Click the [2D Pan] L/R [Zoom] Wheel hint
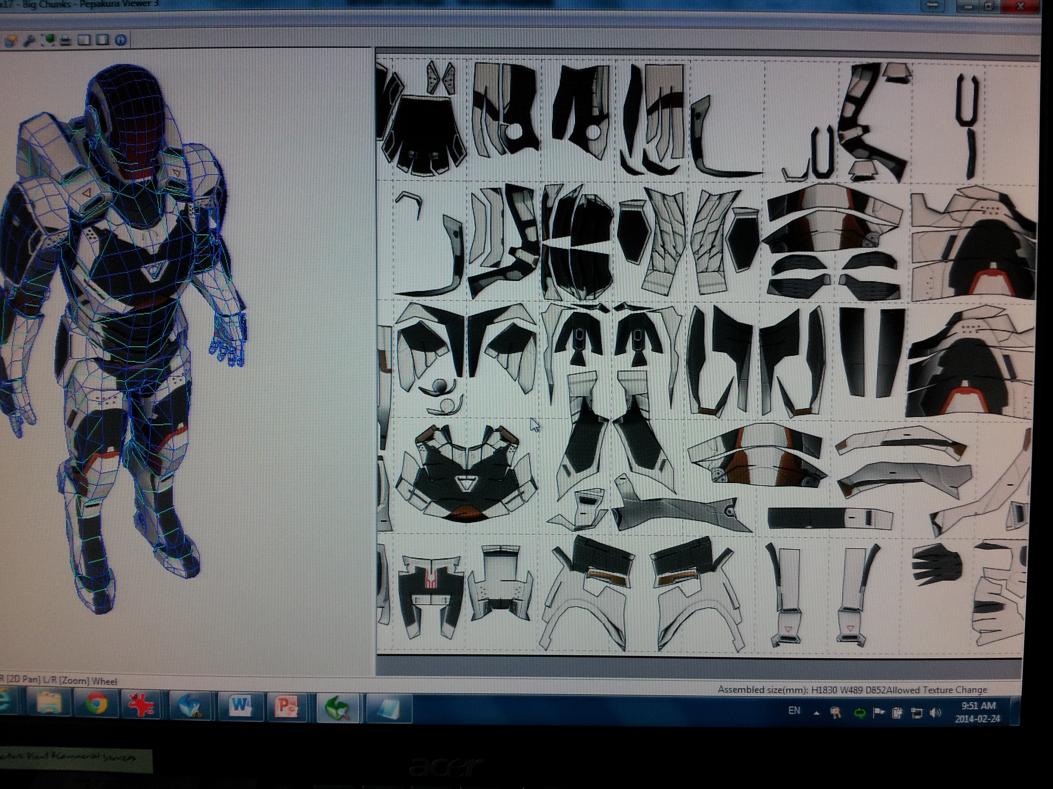 [x=61, y=681]
